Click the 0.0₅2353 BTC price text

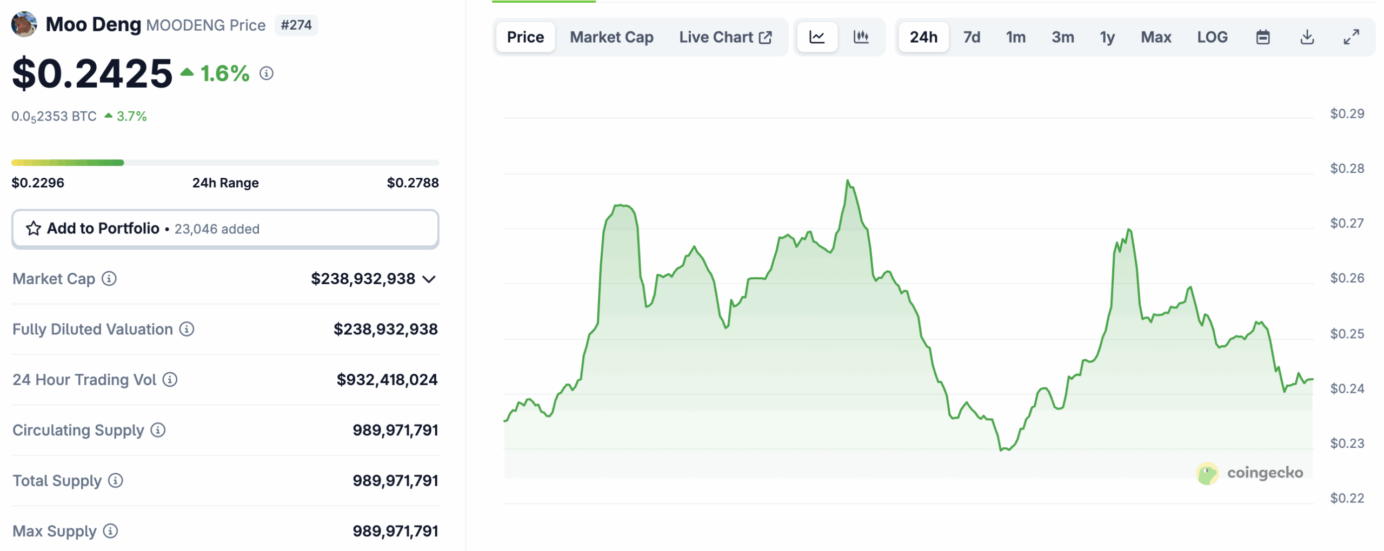tap(54, 117)
